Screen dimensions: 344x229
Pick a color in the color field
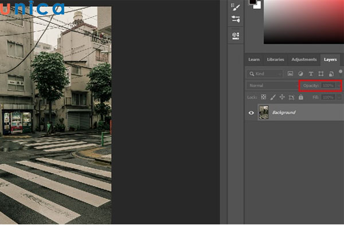click(x=304, y=22)
